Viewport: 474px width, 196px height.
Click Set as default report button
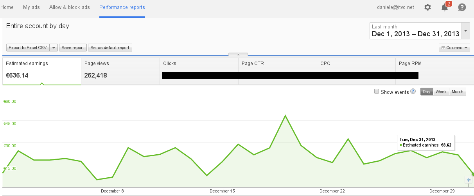(110, 48)
